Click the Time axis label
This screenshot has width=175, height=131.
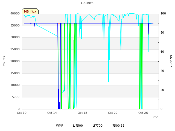click(x=155, y=117)
